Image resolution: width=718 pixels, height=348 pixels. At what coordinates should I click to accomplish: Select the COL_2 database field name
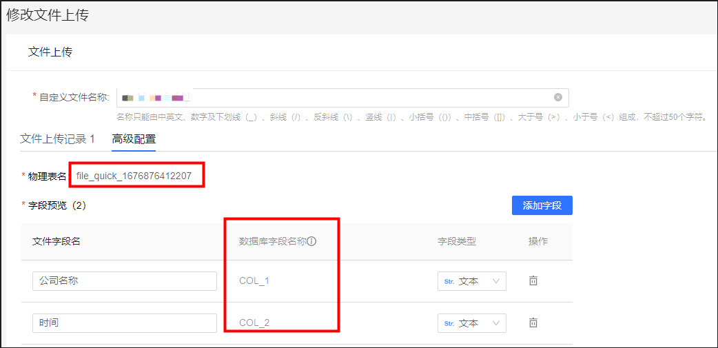pos(254,323)
